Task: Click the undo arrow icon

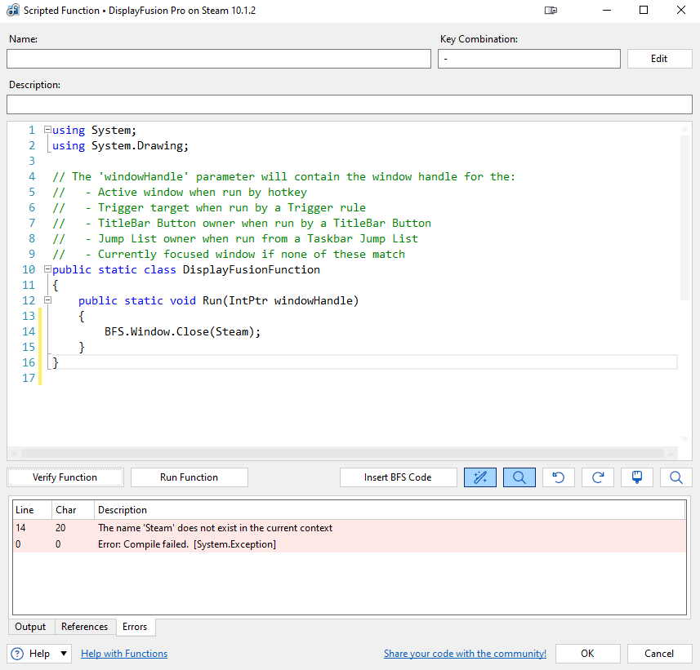Action: (x=559, y=477)
